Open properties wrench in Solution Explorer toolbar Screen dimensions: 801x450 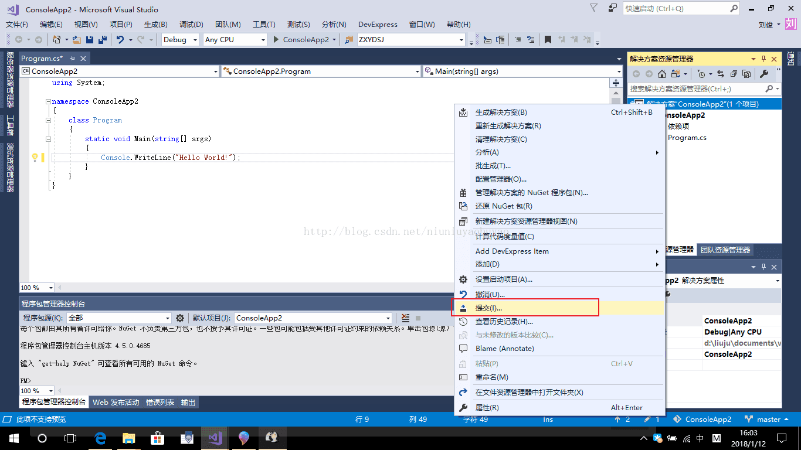[763, 74]
